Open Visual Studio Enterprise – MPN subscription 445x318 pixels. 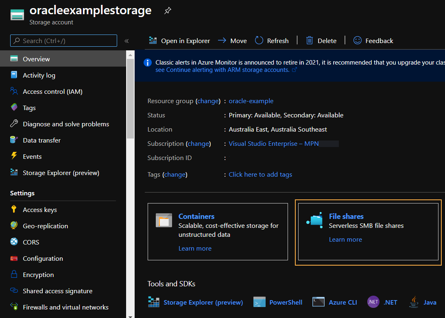click(274, 144)
